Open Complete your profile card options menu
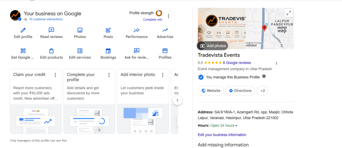The image size is (342, 148). (x=109, y=75)
